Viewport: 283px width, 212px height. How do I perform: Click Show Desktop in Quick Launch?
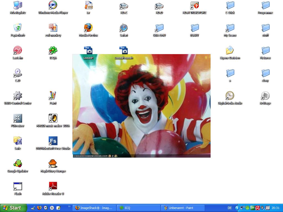(x=33, y=208)
